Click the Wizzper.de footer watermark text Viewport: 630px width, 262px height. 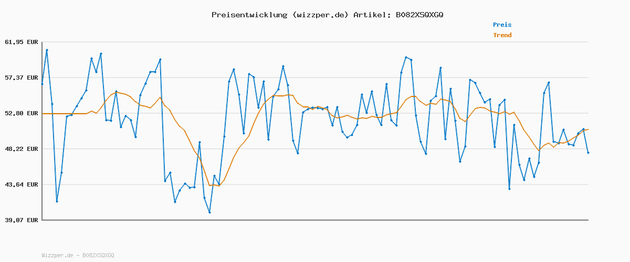(x=78, y=255)
